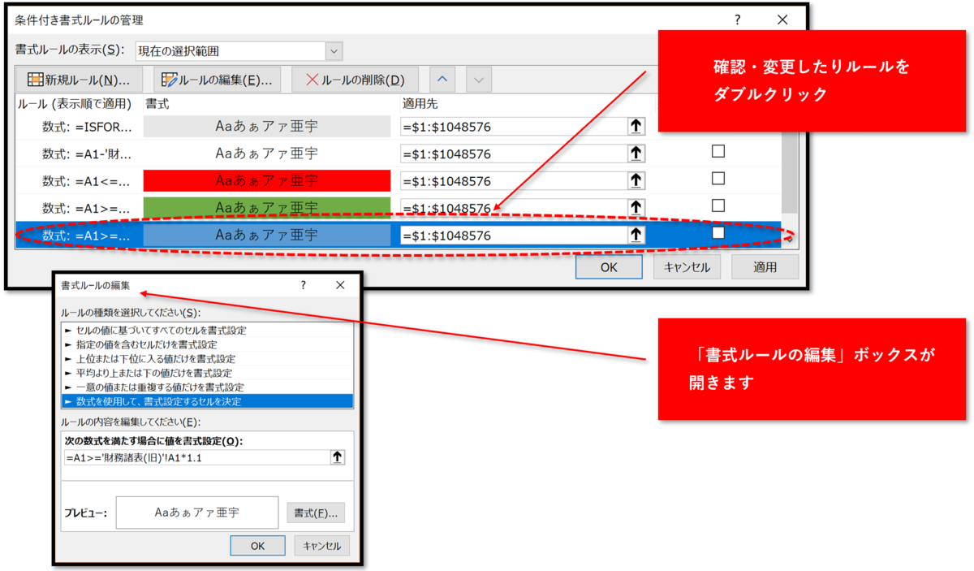Screen dimensions: 974x571
Task: Cancel the 書式ルールの編集 dialog
Action: pos(321,545)
